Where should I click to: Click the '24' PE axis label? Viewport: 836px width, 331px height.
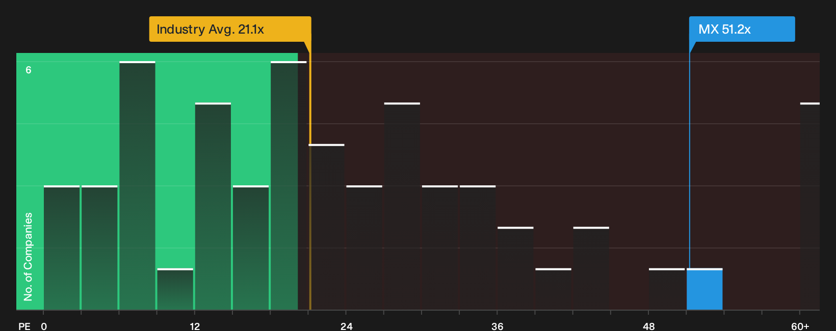[x=346, y=326]
